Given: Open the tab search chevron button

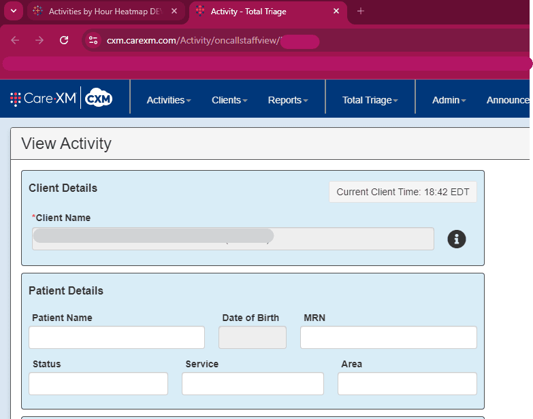Looking at the screenshot, I should 12,11.
